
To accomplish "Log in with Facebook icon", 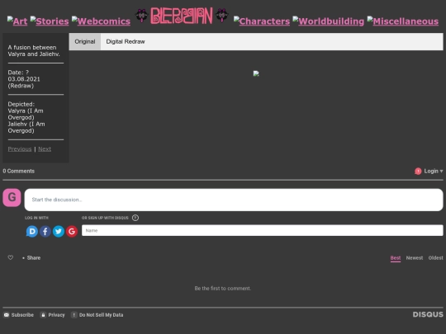I will [x=45, y=232].
